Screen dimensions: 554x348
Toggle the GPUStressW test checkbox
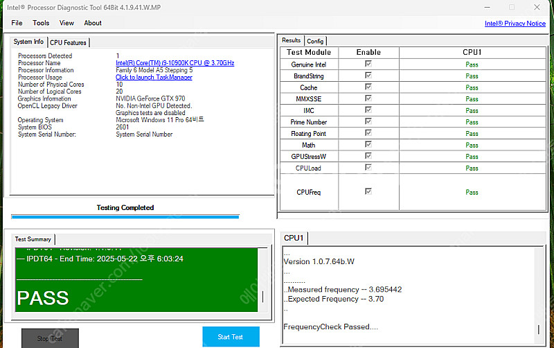pyautogui.click(x=368, y=155)
